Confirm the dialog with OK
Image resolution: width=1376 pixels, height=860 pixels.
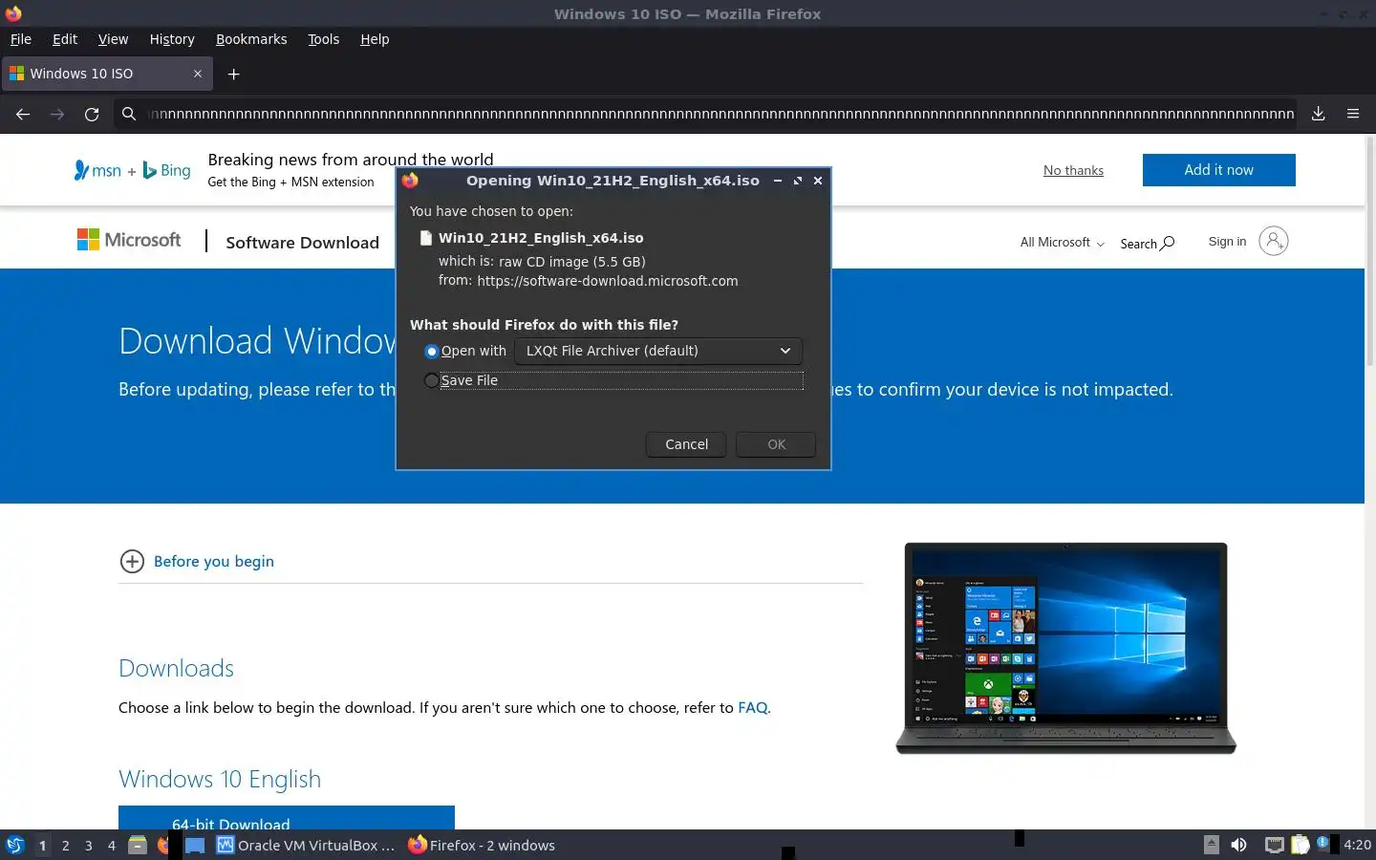tap(776, 444)
